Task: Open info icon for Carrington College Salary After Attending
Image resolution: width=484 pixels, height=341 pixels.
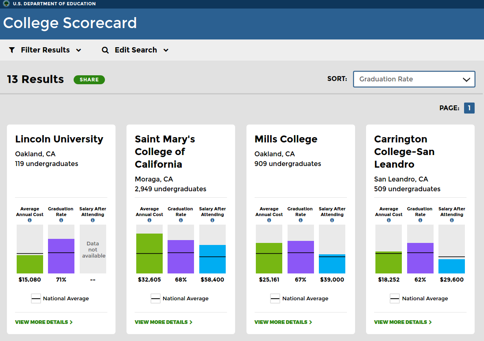Action: pyautogui.click(x=452, y=220)
